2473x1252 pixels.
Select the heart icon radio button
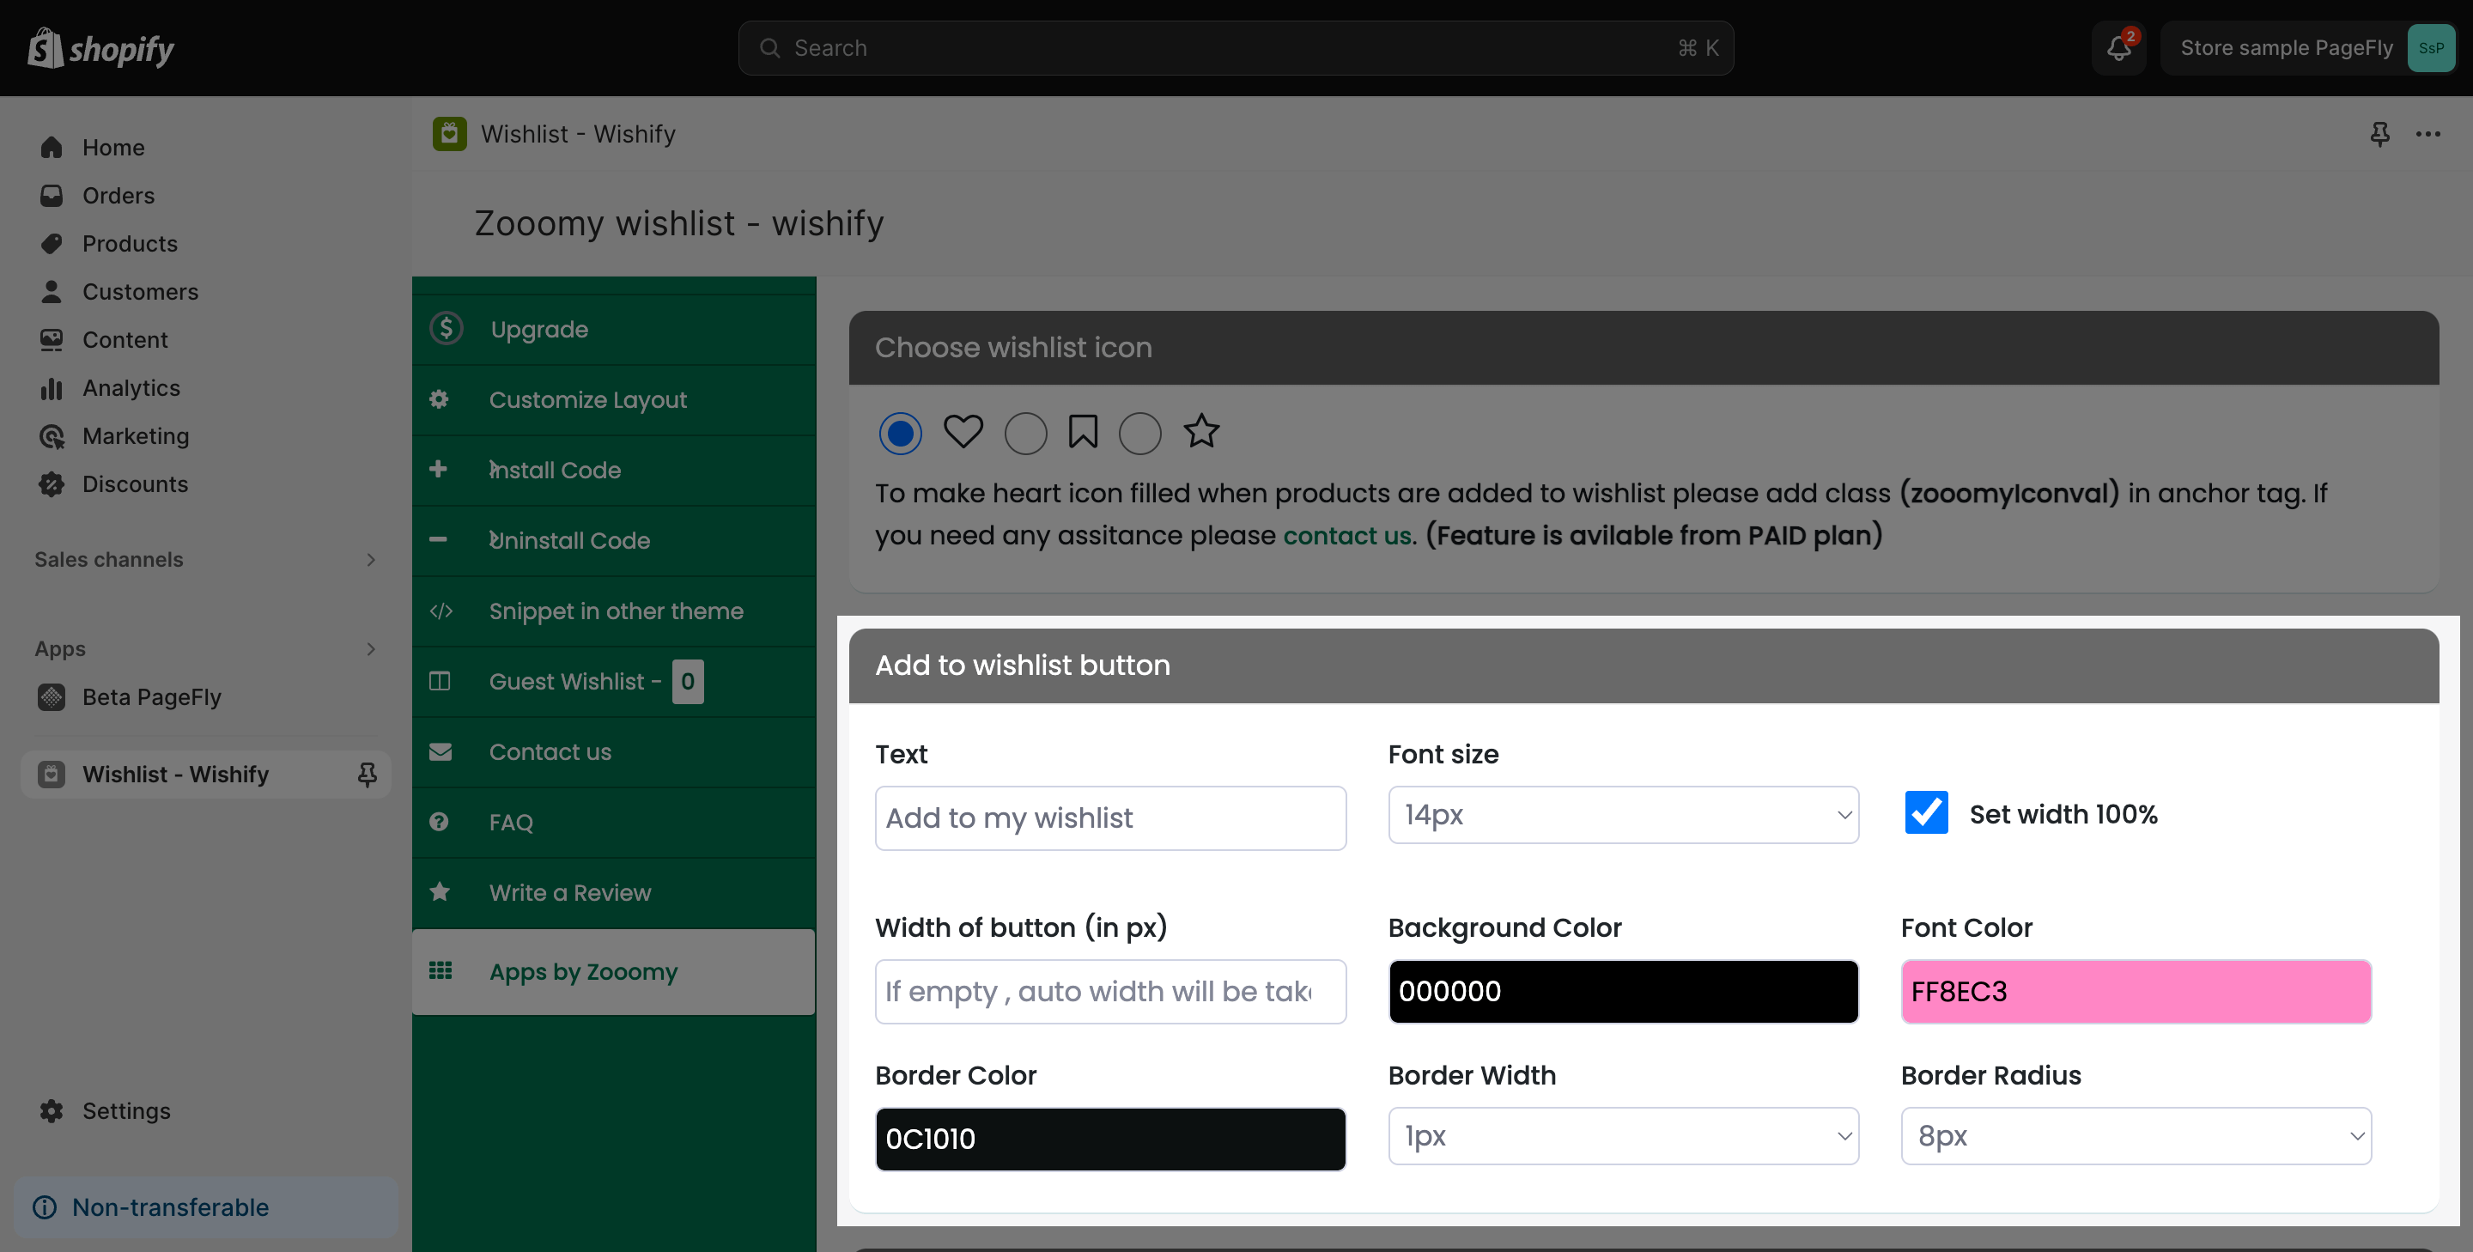901,434
